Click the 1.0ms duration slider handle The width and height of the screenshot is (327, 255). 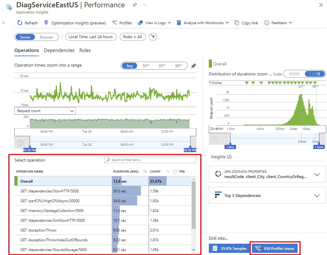[x=230, y=147]
